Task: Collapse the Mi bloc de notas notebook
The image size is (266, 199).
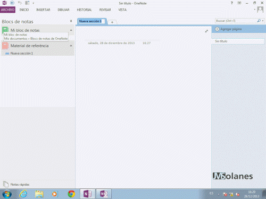Action: (71, 30)
